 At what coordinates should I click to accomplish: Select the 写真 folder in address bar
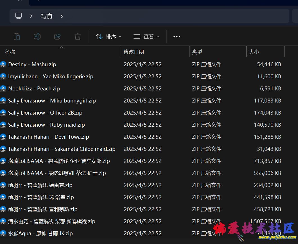pyautogui.click(x=46, y=16)
